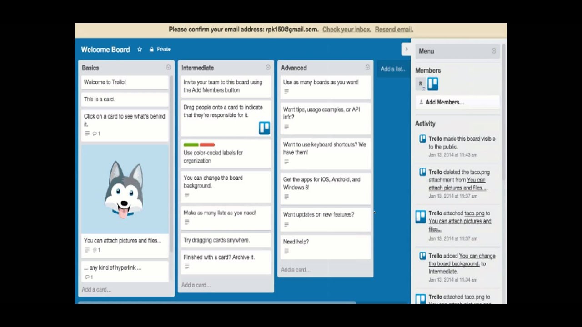Click description icon on the keyboard shortcuts card

(286, 162)
